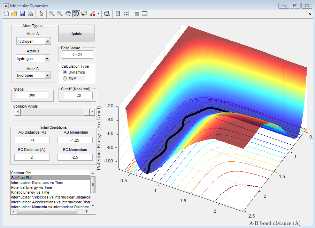315x228 pixels.
Task: Activate the Pan hand tool
Action: tap(68, 14)
